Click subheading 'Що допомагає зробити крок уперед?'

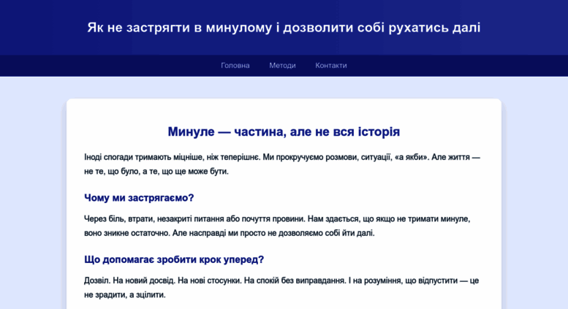pos(174,259)
